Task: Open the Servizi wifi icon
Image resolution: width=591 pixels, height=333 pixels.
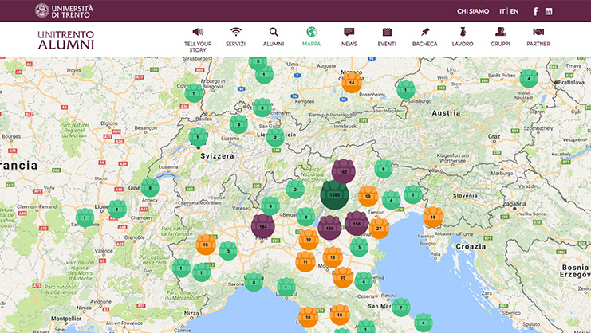Action: pyautogui.click(x=236, y=32)
